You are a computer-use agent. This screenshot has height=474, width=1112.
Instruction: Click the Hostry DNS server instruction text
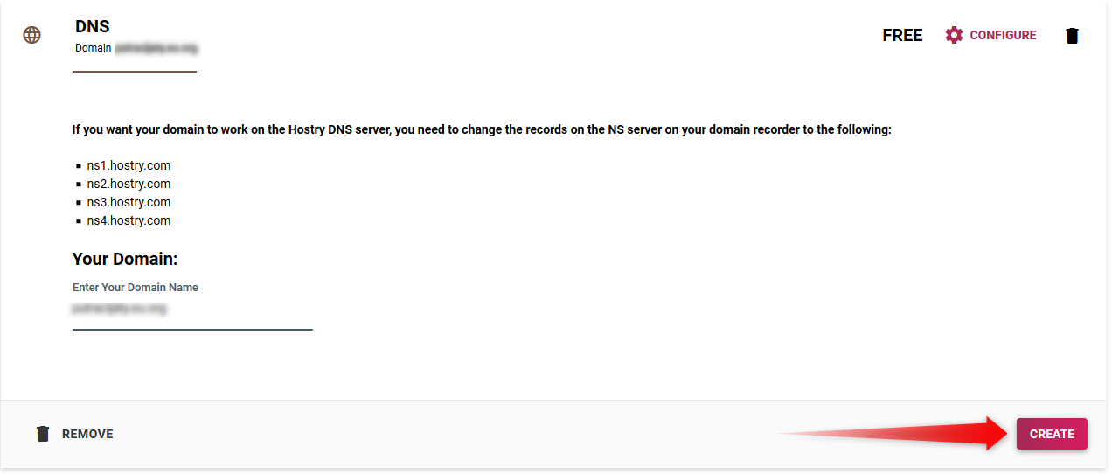click(x=482, y=129)
